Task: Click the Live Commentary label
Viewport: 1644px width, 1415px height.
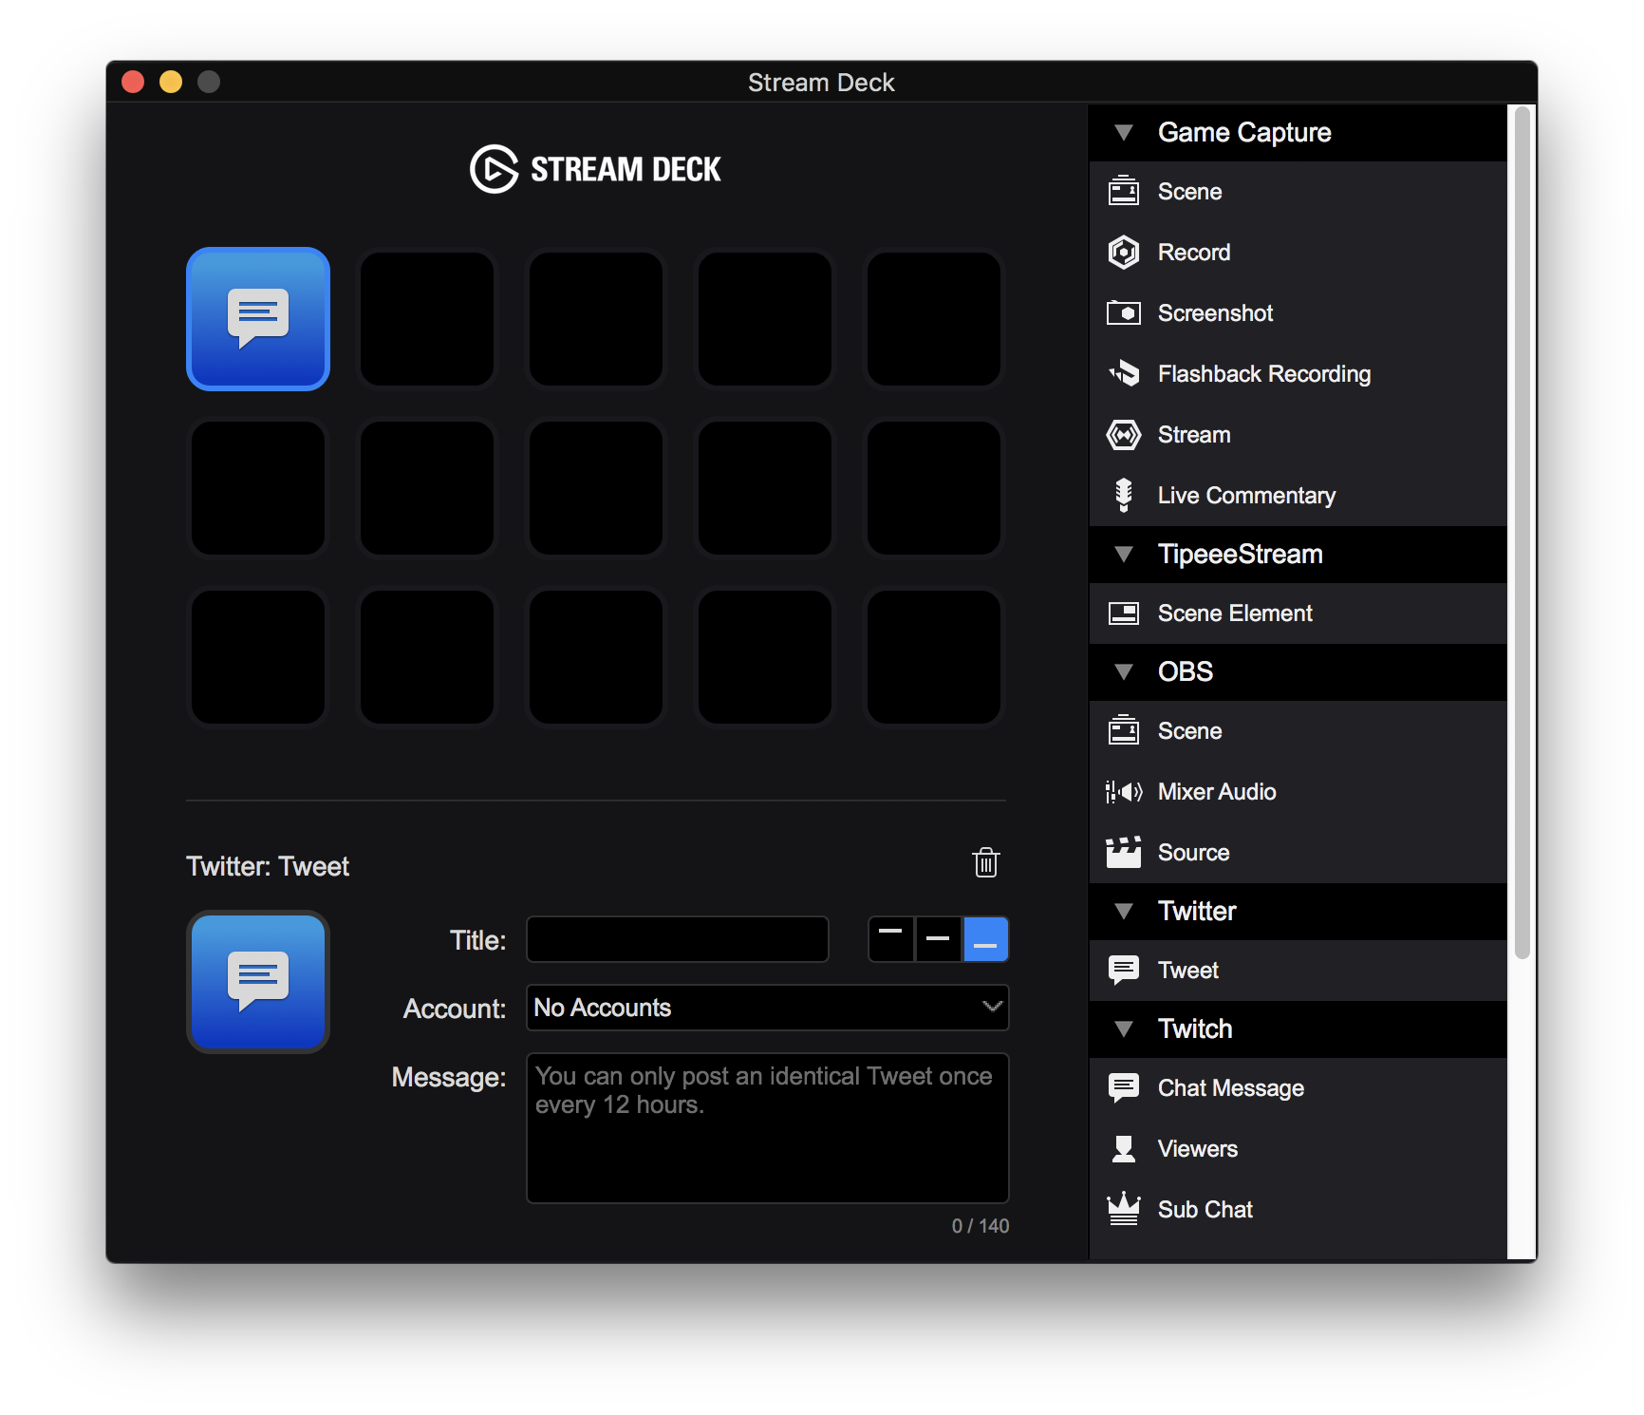Action: click(1246, 495)
